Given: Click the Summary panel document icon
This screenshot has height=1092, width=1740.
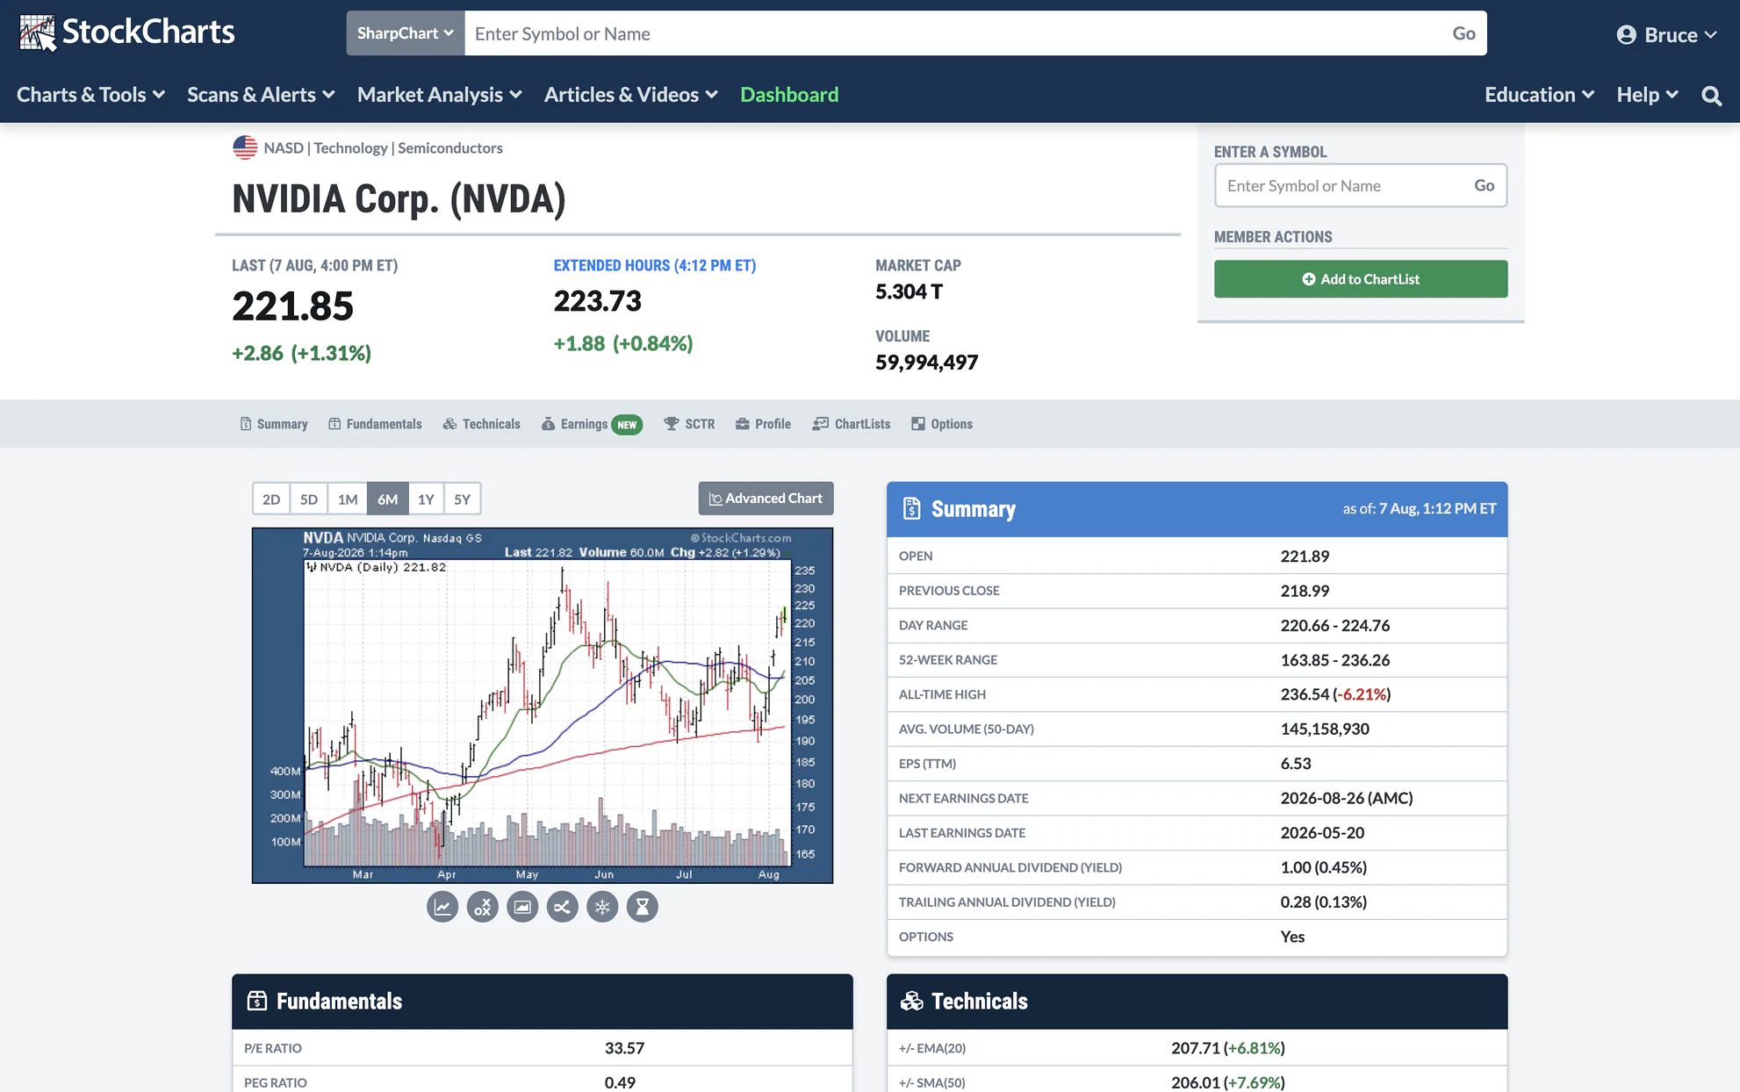Looking at the screenshot, I should coord(911,509).
